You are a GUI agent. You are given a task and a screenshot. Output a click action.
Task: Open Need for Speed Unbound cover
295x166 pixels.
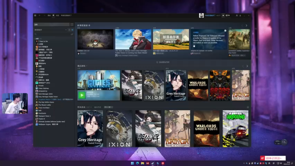(x=235, y=128)
